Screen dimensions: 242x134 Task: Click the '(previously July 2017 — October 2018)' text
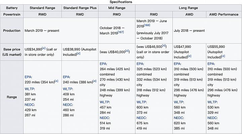(x=153, y=36)
